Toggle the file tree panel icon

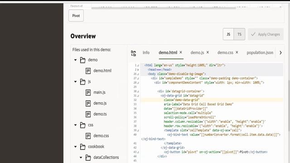[x=134, y=53]
